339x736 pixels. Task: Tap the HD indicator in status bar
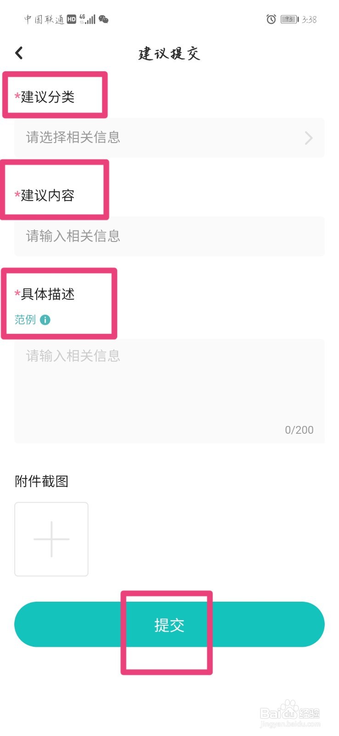pyautogui.click(x=71, y=19)
